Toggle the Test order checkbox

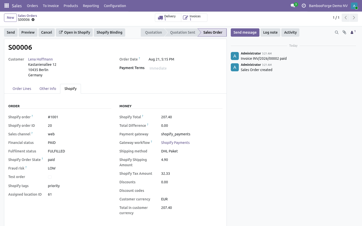tap(50, 177)
